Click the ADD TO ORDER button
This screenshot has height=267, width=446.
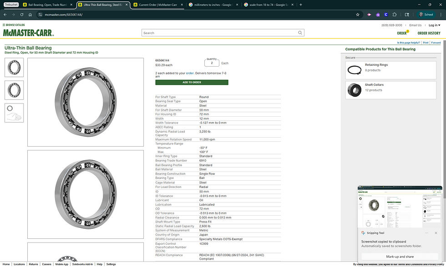click(x=192, y=82)
